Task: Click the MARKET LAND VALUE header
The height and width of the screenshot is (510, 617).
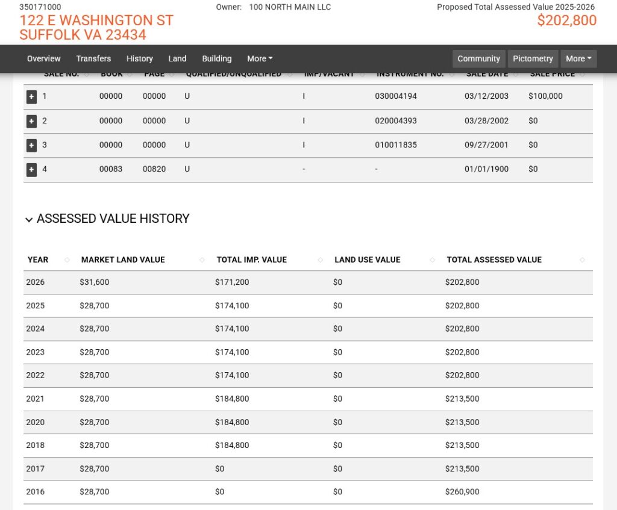Action: (123, 260)
